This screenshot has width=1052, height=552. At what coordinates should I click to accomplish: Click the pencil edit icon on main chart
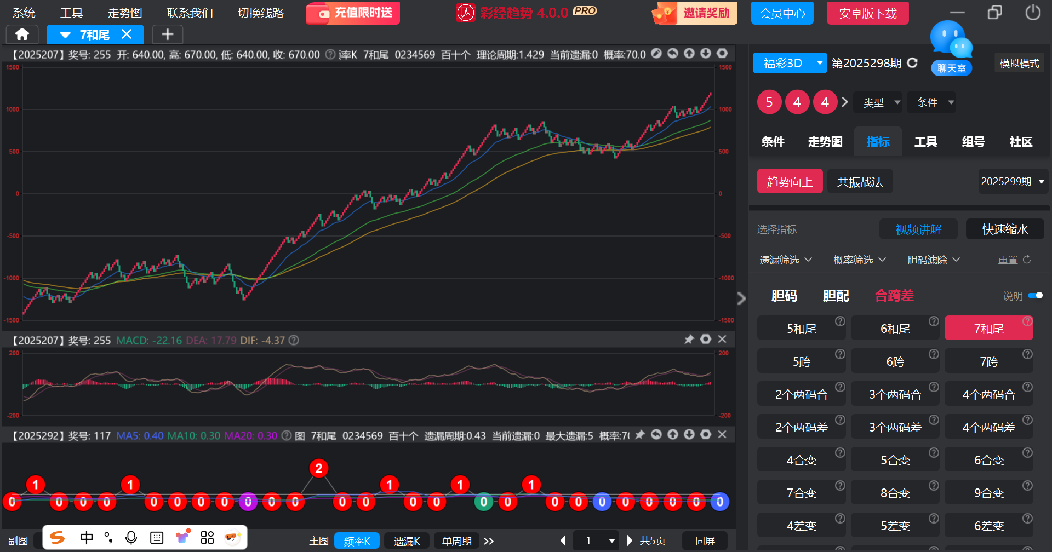[x=656, y=54]
